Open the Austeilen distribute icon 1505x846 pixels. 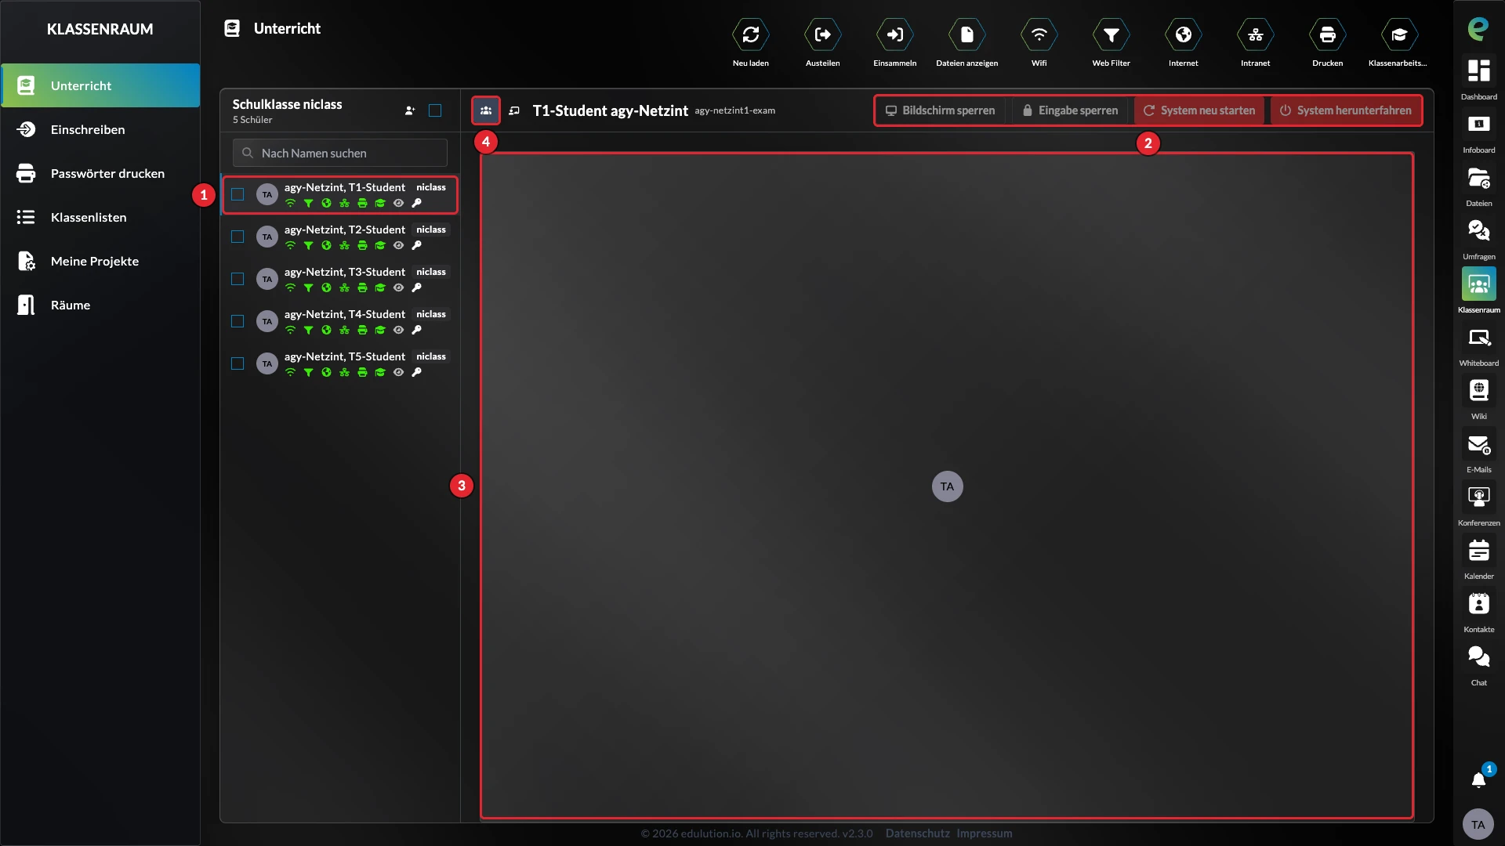pyautogui.click(x=822, y=34)
